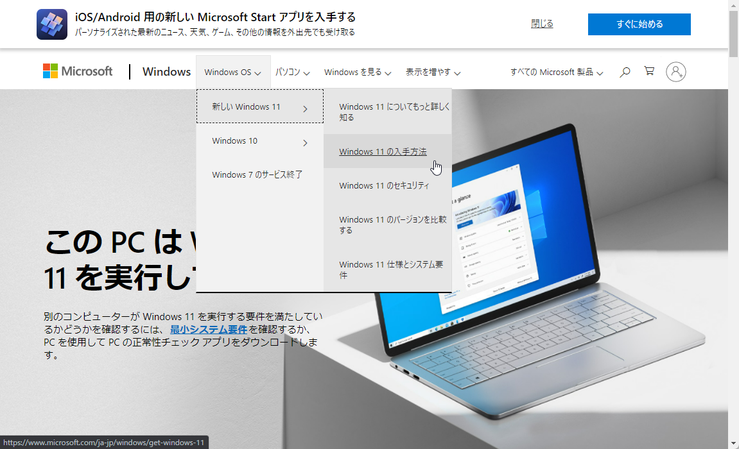
Task: Select Windows 11 の入手方法
Action: point(384,151)
